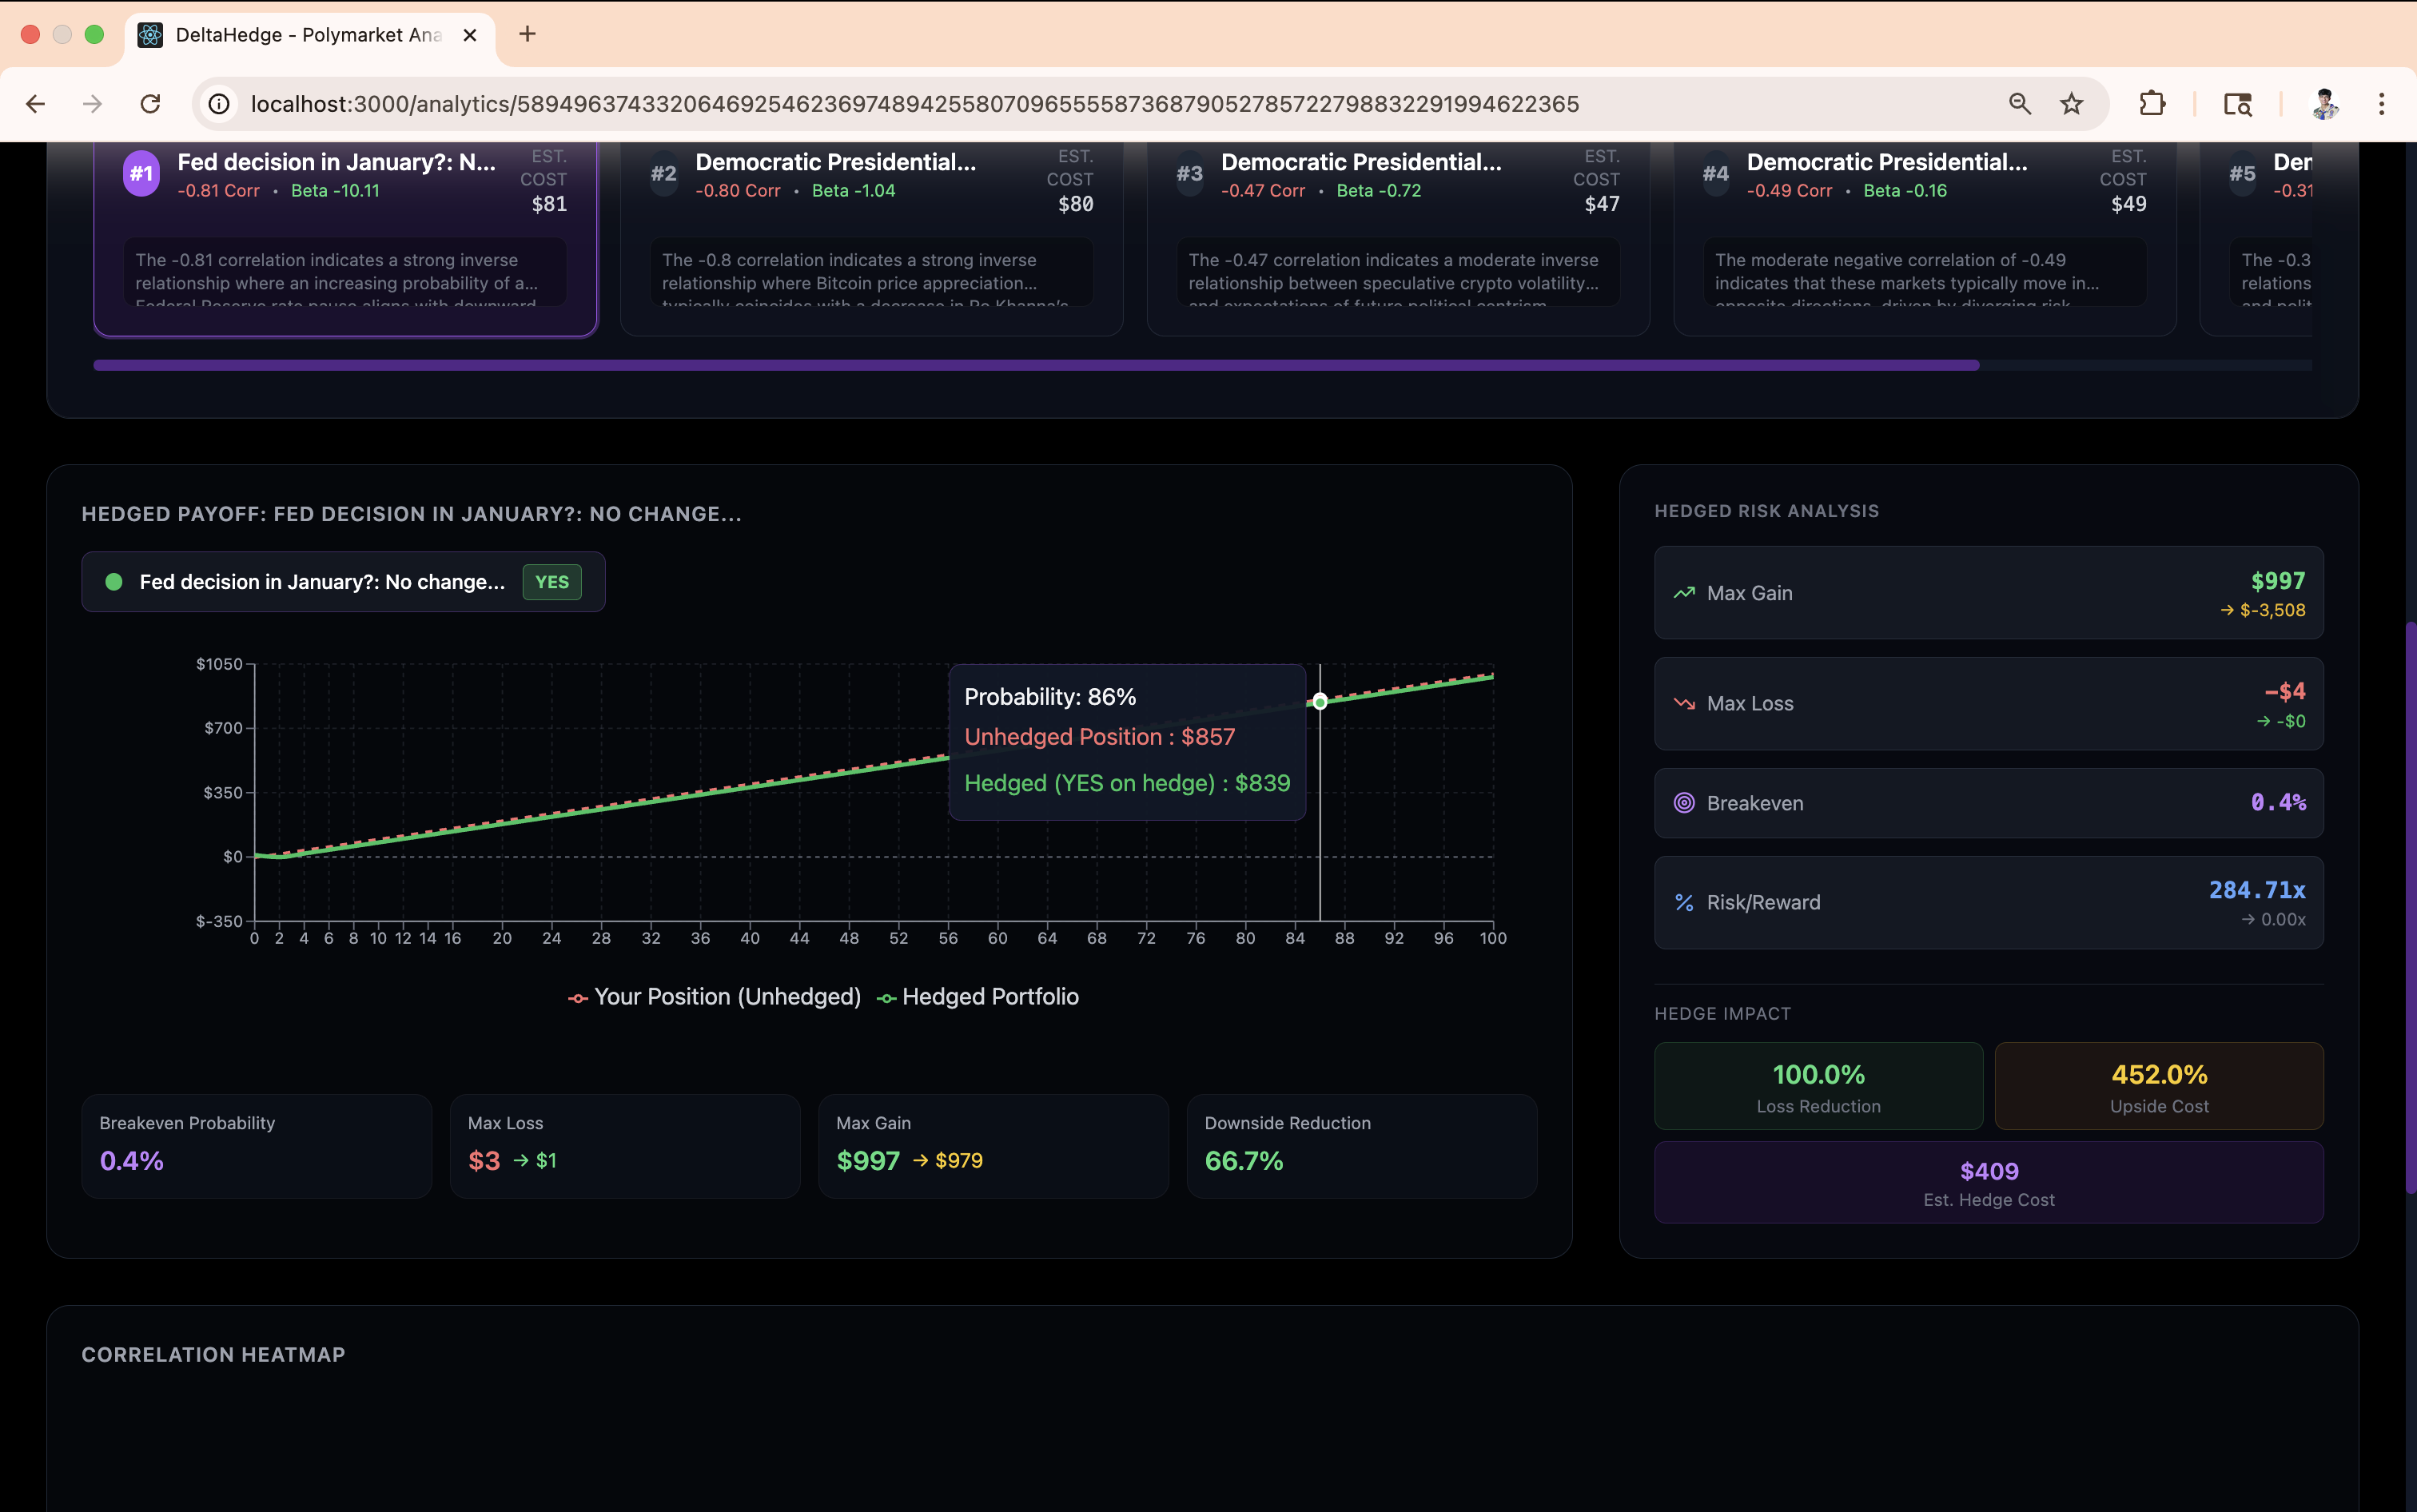The width and height of the screenshot is (2417, 1512).
Task: Open the Fed decision market selector pill
Action: click(x=322, y=582)
